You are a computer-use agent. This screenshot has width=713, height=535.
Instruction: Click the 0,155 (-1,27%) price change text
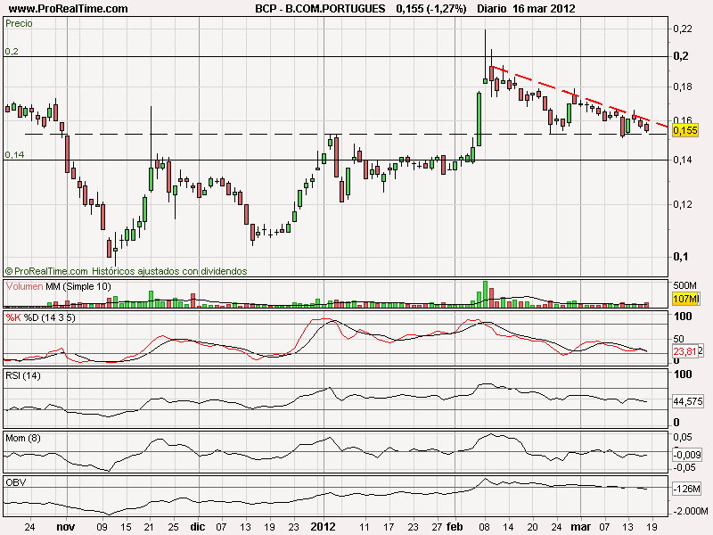[x=431, y=8]
